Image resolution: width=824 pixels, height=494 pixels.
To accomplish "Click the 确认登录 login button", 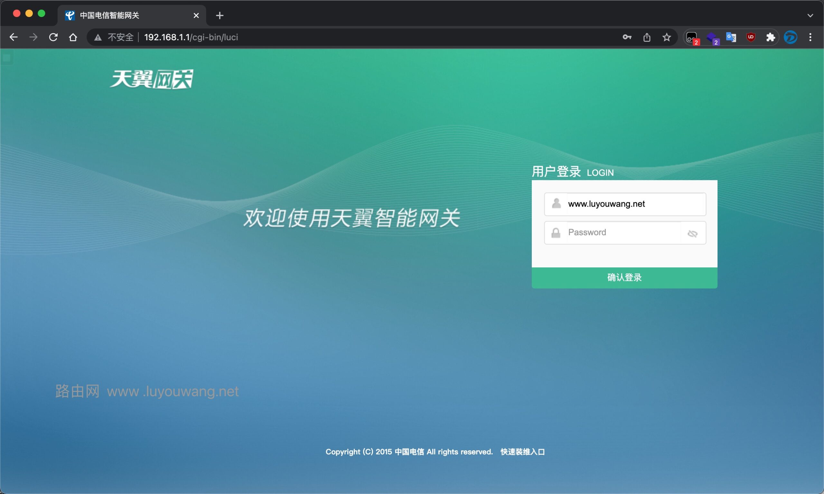I will (624, 278).
